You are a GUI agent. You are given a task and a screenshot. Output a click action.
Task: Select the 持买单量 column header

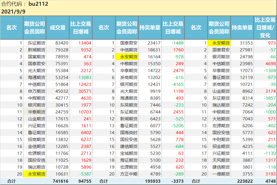click(x=150, y=28)
